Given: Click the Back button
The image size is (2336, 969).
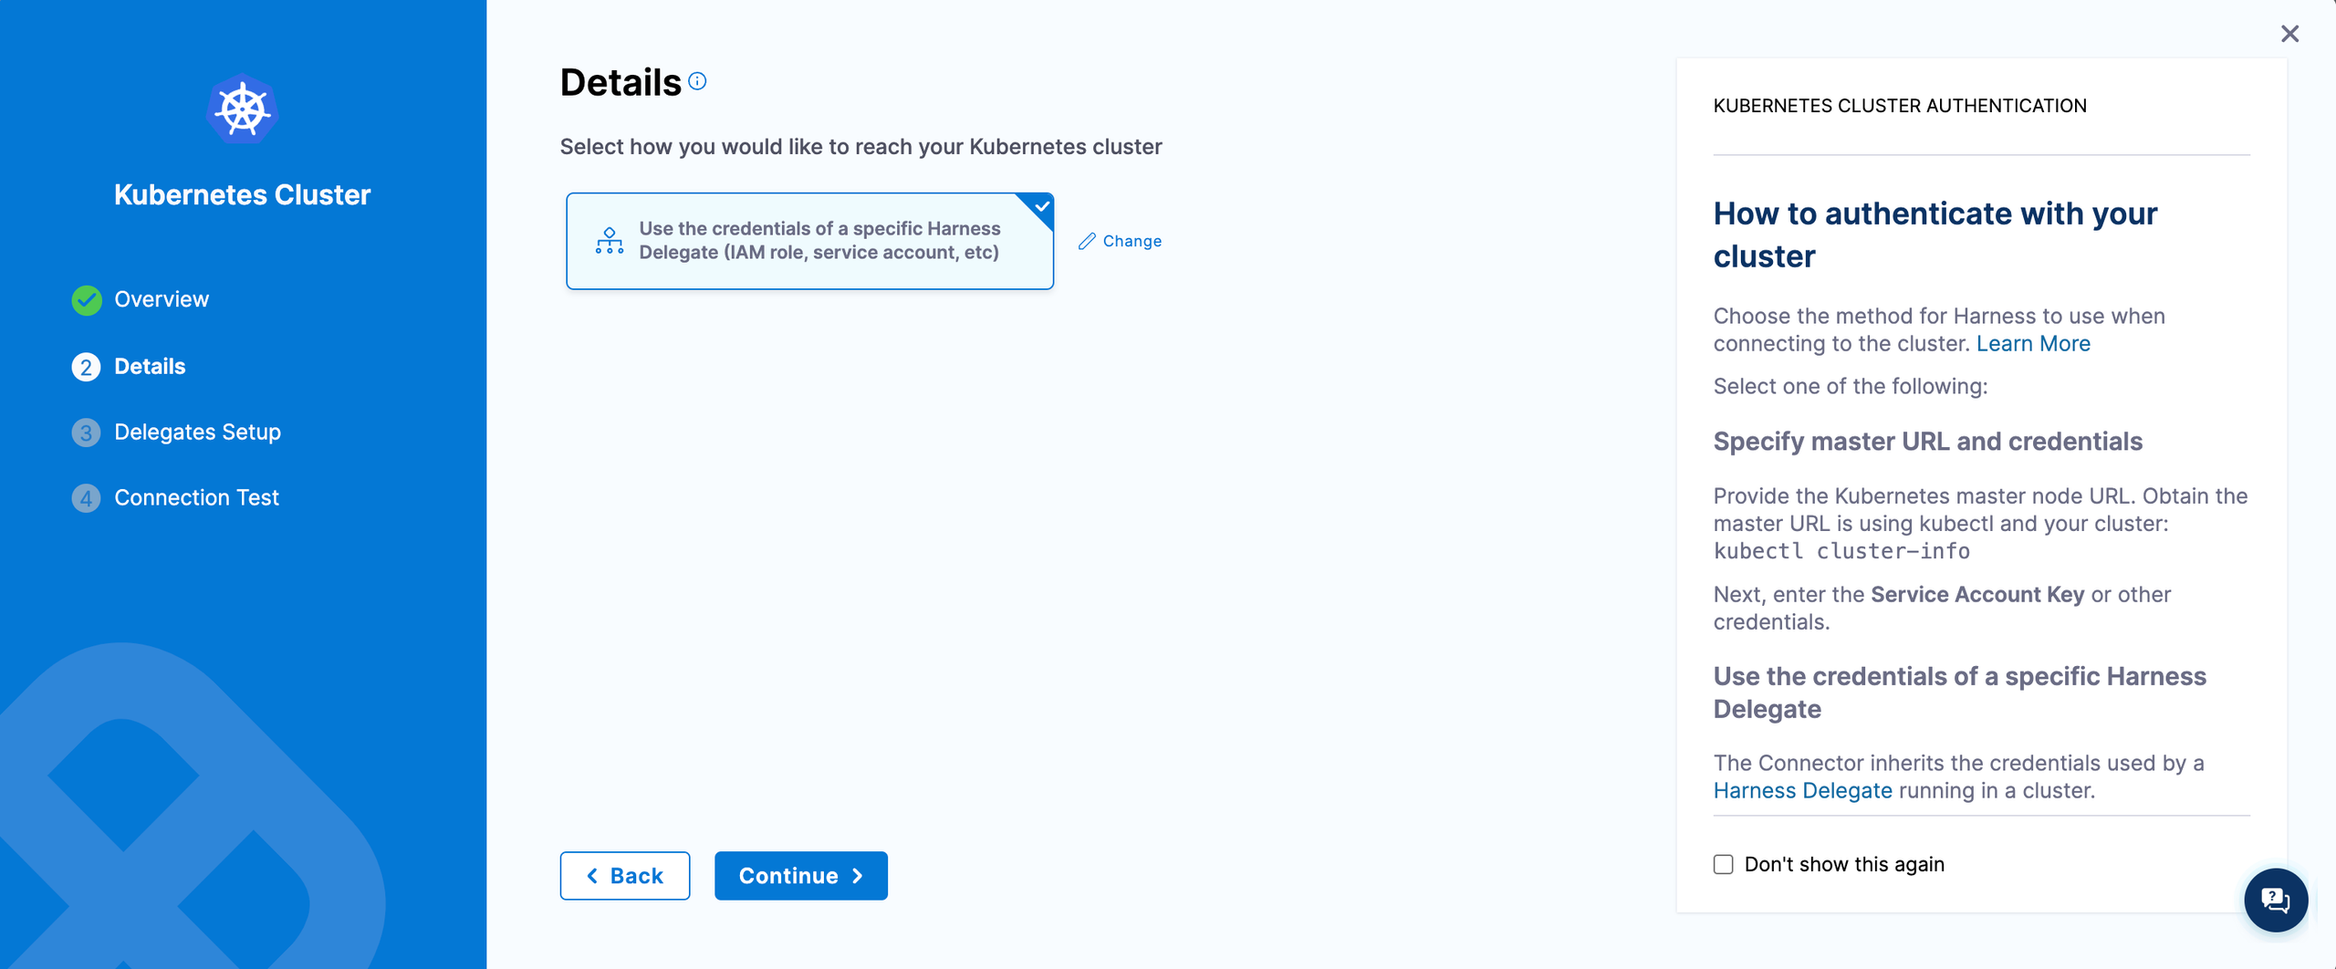Looking at the screenshot, I should click(625, 876).
